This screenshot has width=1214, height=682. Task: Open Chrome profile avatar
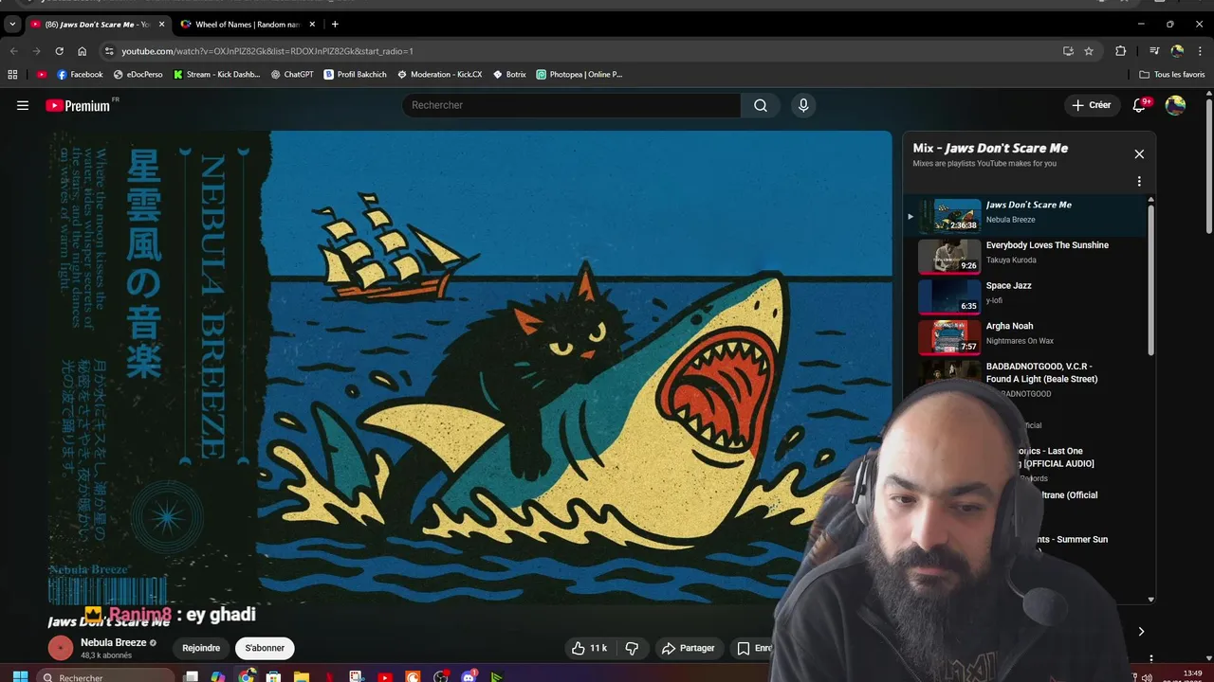point(1177,51)
